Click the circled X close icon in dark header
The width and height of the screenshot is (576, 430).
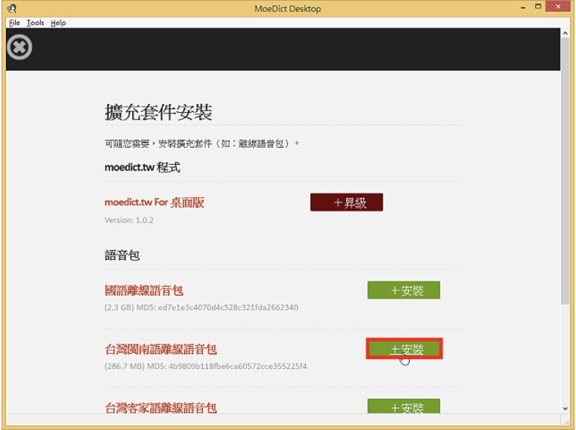[x=19, y=47]
